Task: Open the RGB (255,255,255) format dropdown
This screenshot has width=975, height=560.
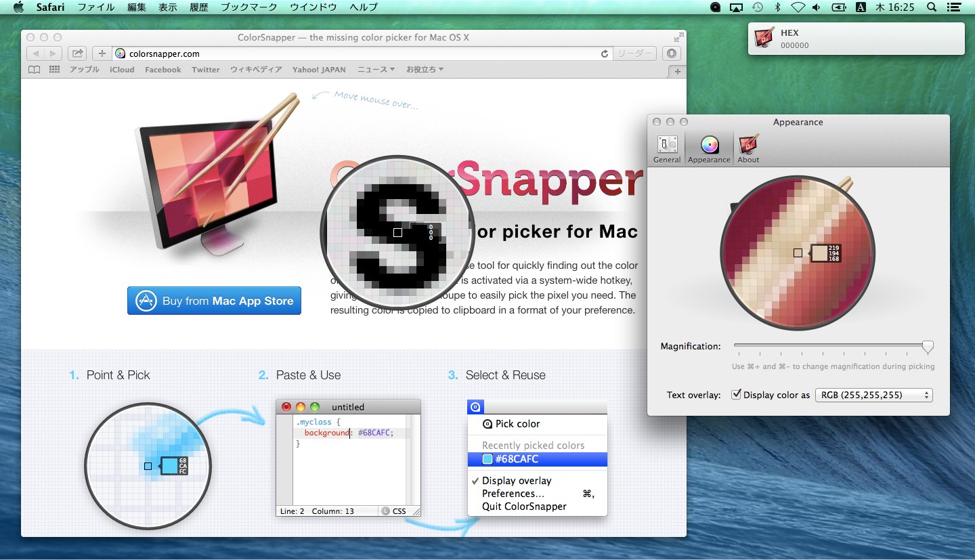Action: [x=874, y=395]
